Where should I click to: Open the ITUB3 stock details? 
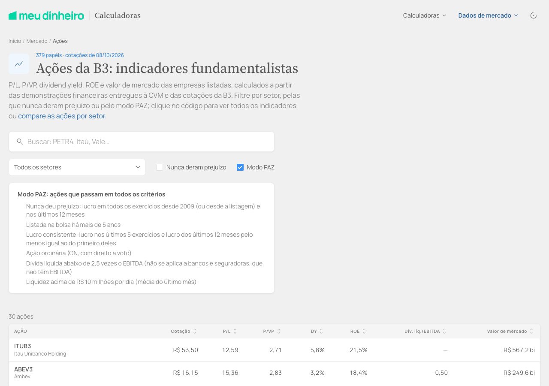23,346
